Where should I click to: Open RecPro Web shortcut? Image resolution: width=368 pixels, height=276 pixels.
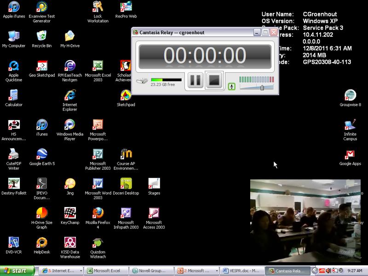point(126,10)
